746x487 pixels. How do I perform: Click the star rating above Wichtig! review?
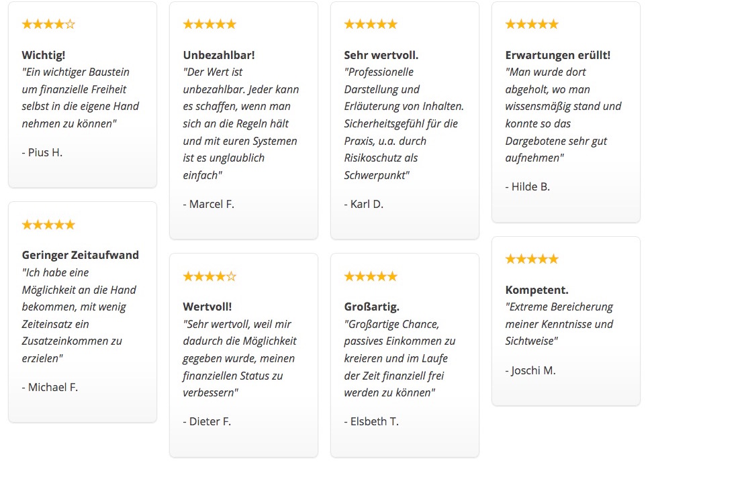coord(48,24)
